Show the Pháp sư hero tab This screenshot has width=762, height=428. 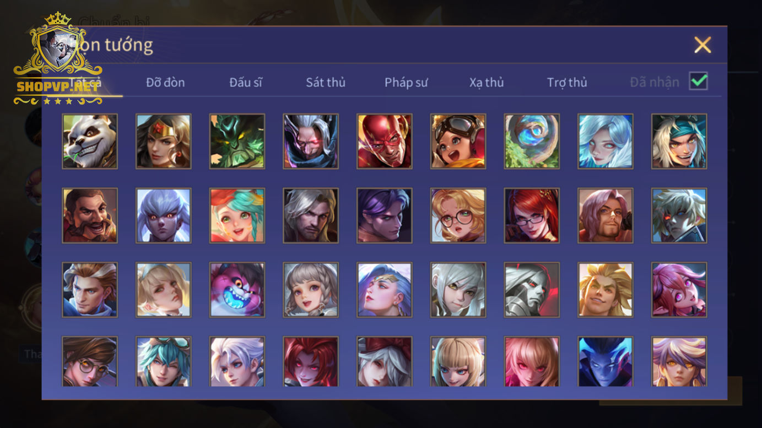406,83
